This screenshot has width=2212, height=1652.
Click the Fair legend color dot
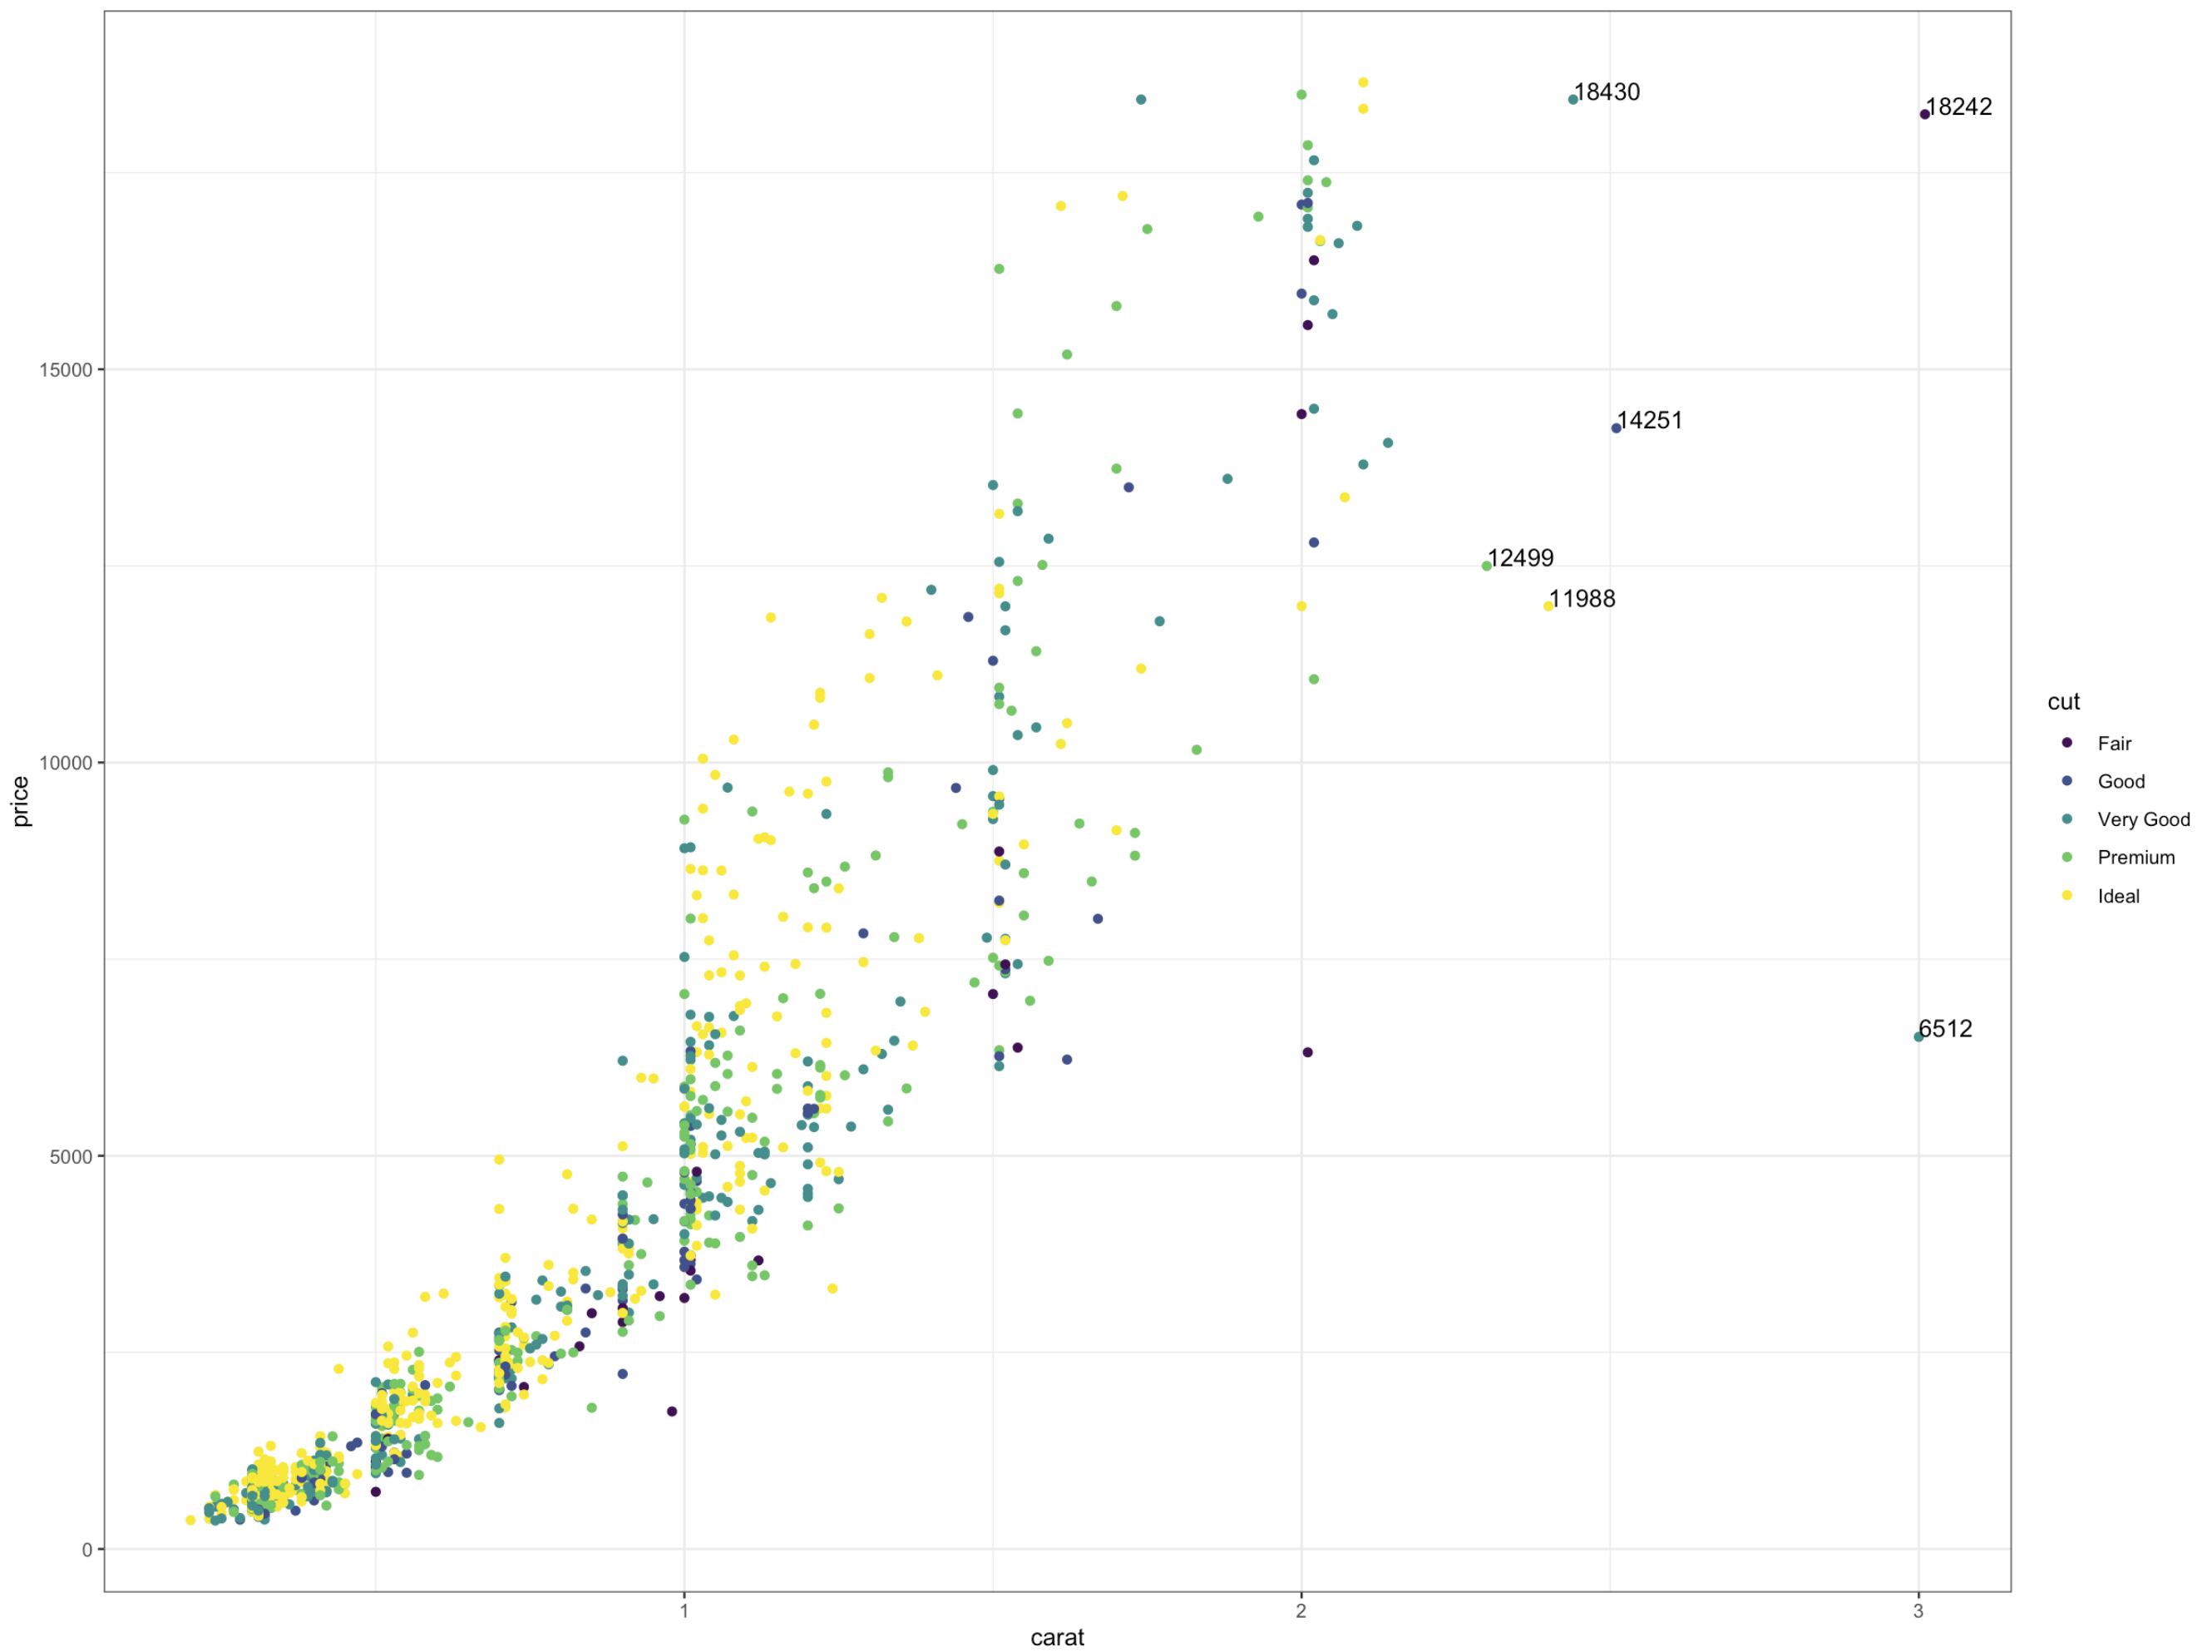[x=2066, y=743]
